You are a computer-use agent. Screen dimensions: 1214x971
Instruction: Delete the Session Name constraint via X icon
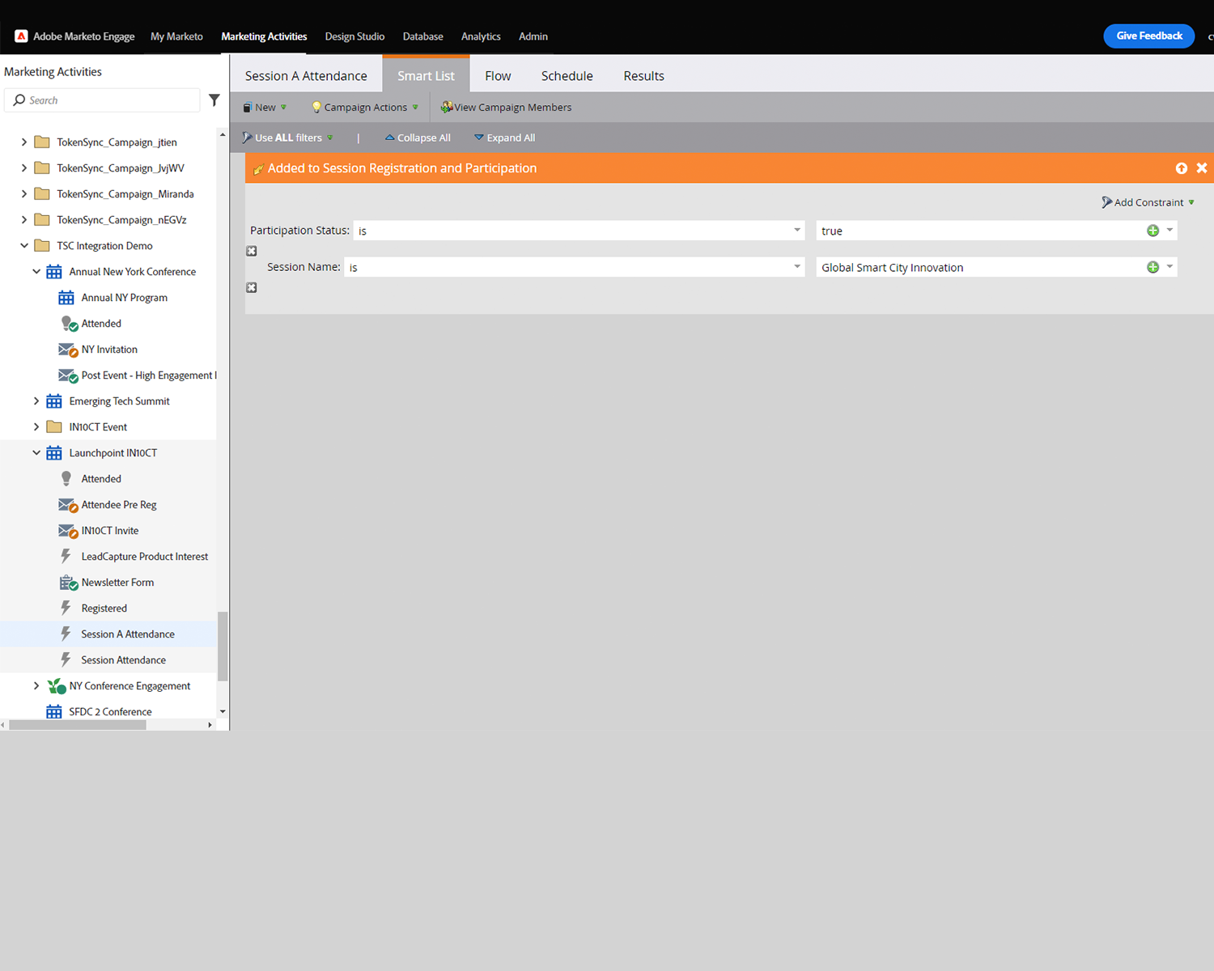click(x=252, y=288)
